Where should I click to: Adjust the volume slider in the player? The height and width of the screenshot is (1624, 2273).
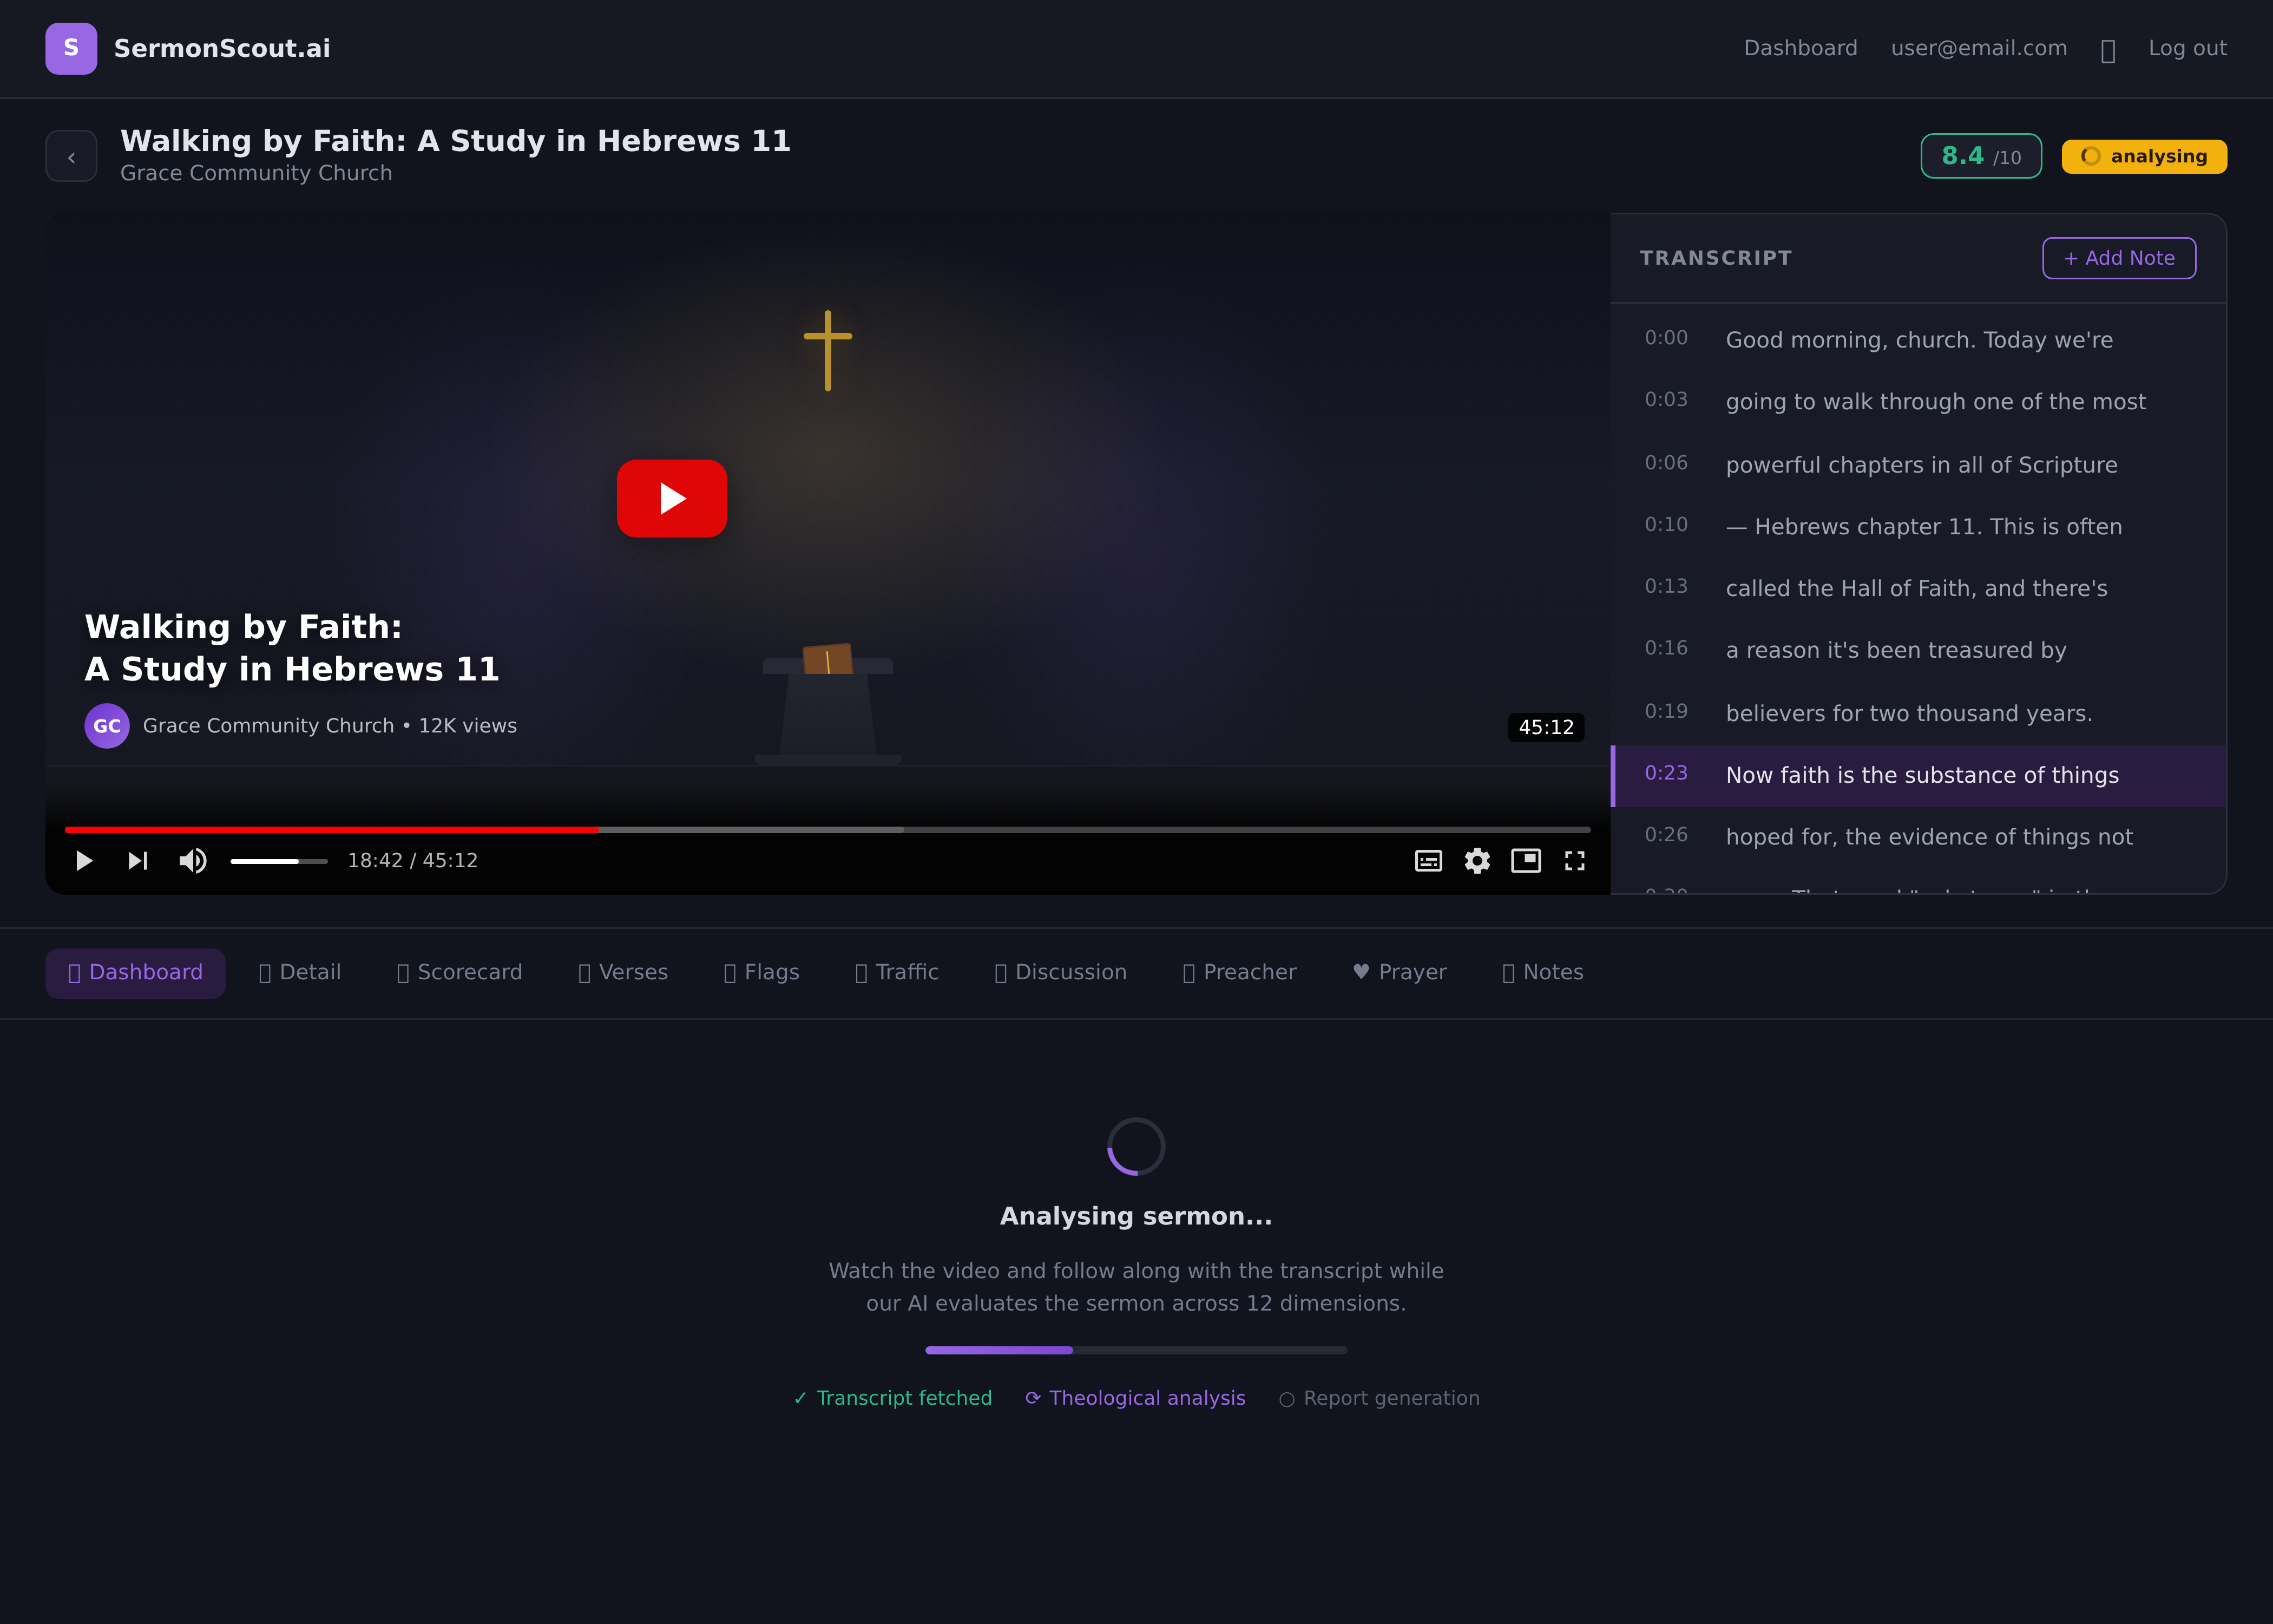(278, 860)
